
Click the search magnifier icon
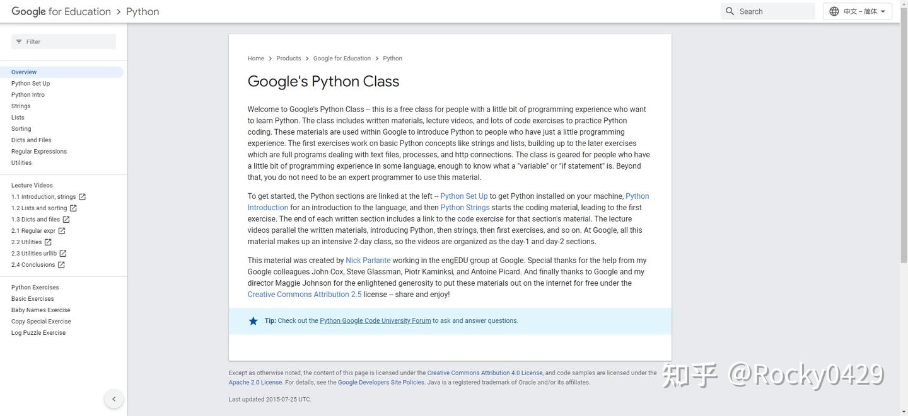tap(730, 11)
